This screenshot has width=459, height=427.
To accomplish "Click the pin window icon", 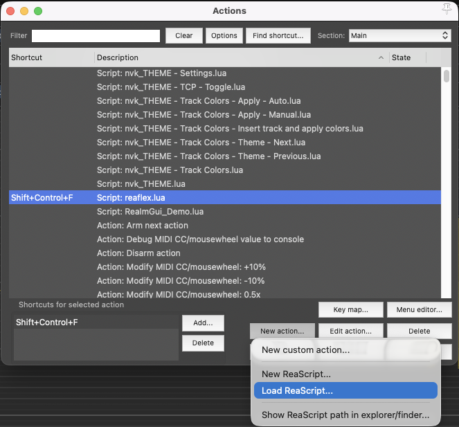I will coord(447,9).
